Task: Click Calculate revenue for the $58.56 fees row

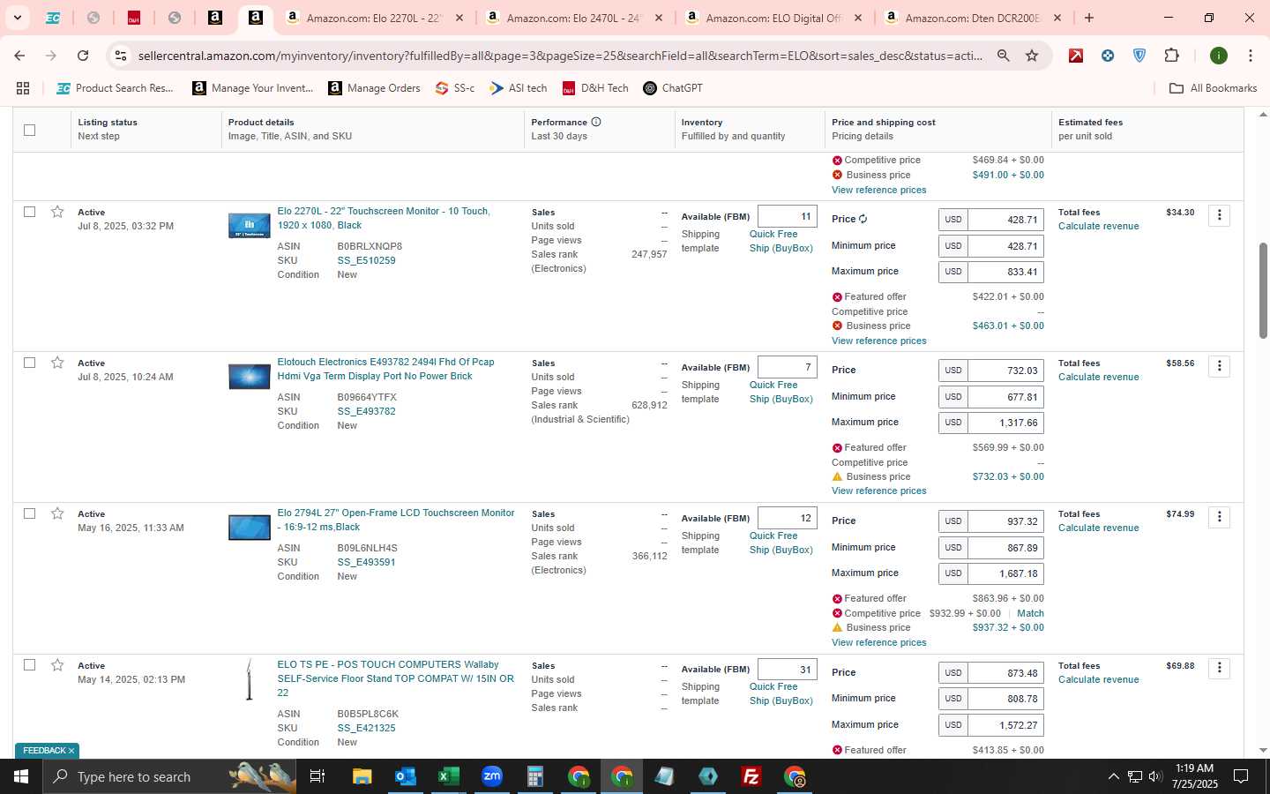Action: (1098, 377)
